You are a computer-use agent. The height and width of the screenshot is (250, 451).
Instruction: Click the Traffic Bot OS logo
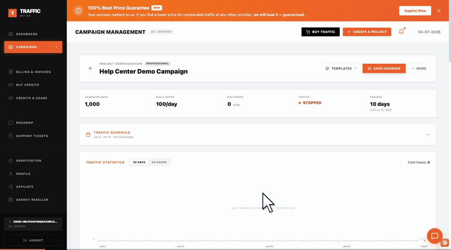(x=25, y=13)
